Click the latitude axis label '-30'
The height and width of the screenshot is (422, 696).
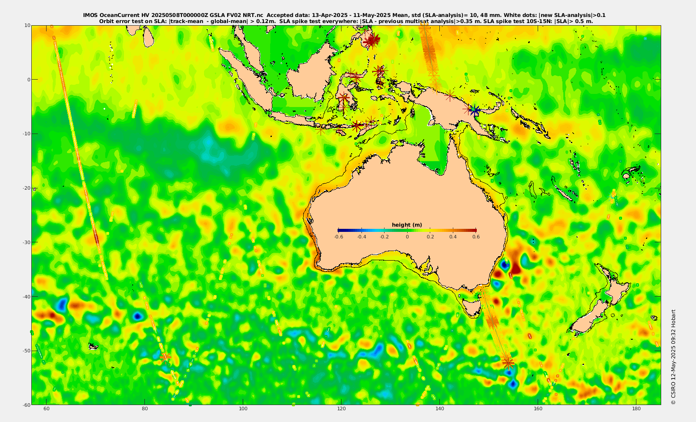26,242
